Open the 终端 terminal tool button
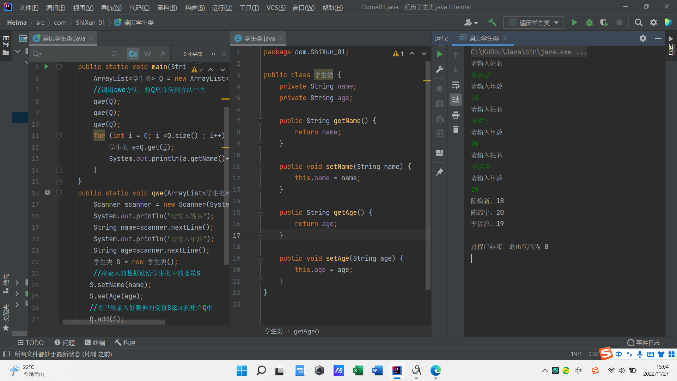 [x=95, y=343]
